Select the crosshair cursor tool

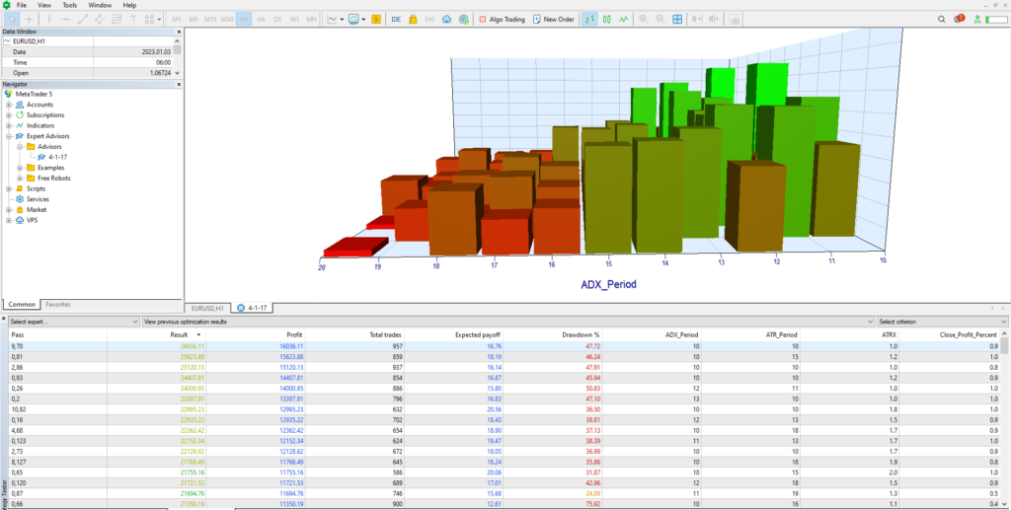pos(28,19)
